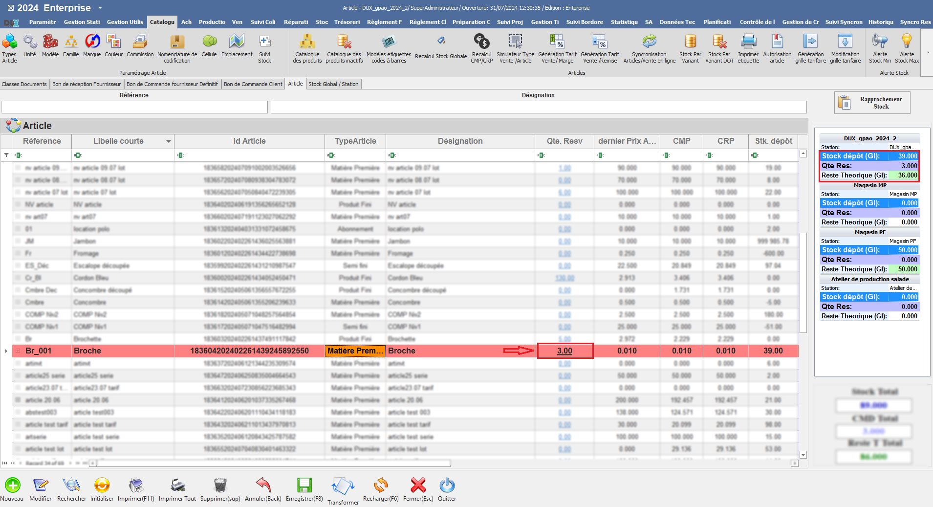Open filter operator for Qte. Resv column
The height and width of the screenshot is (507, 933).
(541, 155)
